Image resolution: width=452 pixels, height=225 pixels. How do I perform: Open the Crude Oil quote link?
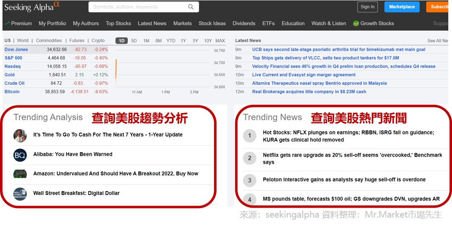[14, 83]
